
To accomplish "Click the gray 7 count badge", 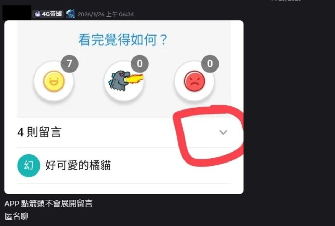I will point(70,64).
